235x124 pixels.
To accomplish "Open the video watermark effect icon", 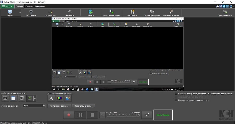I will (x=68, y=98).
